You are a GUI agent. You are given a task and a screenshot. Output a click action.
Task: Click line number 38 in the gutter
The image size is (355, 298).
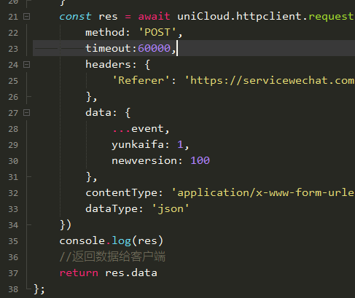pos(13,289)
